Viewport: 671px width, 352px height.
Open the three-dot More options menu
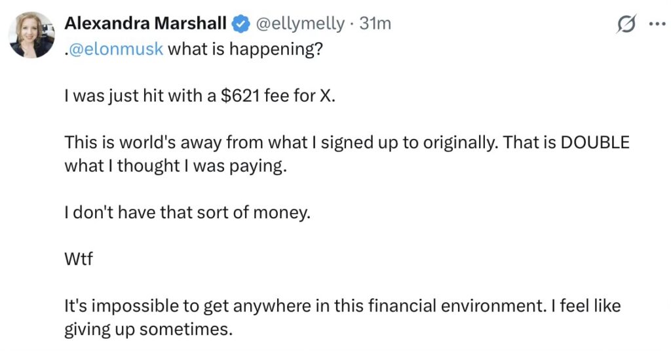(656, 24)
